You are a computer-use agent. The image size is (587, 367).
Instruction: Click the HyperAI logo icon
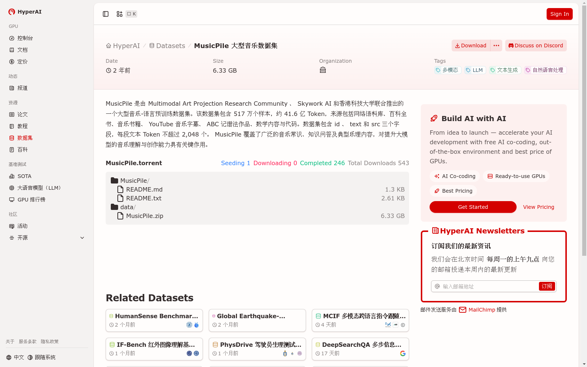click(12, 12)
